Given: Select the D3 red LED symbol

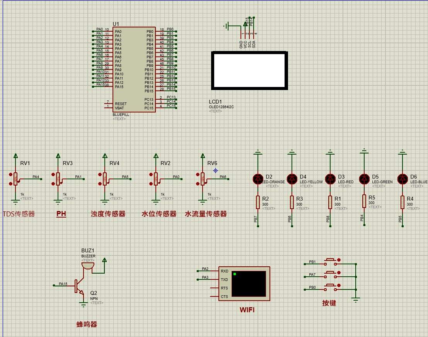Looking at the screenshot, I should pyautogui.click(x=330, y=179).
